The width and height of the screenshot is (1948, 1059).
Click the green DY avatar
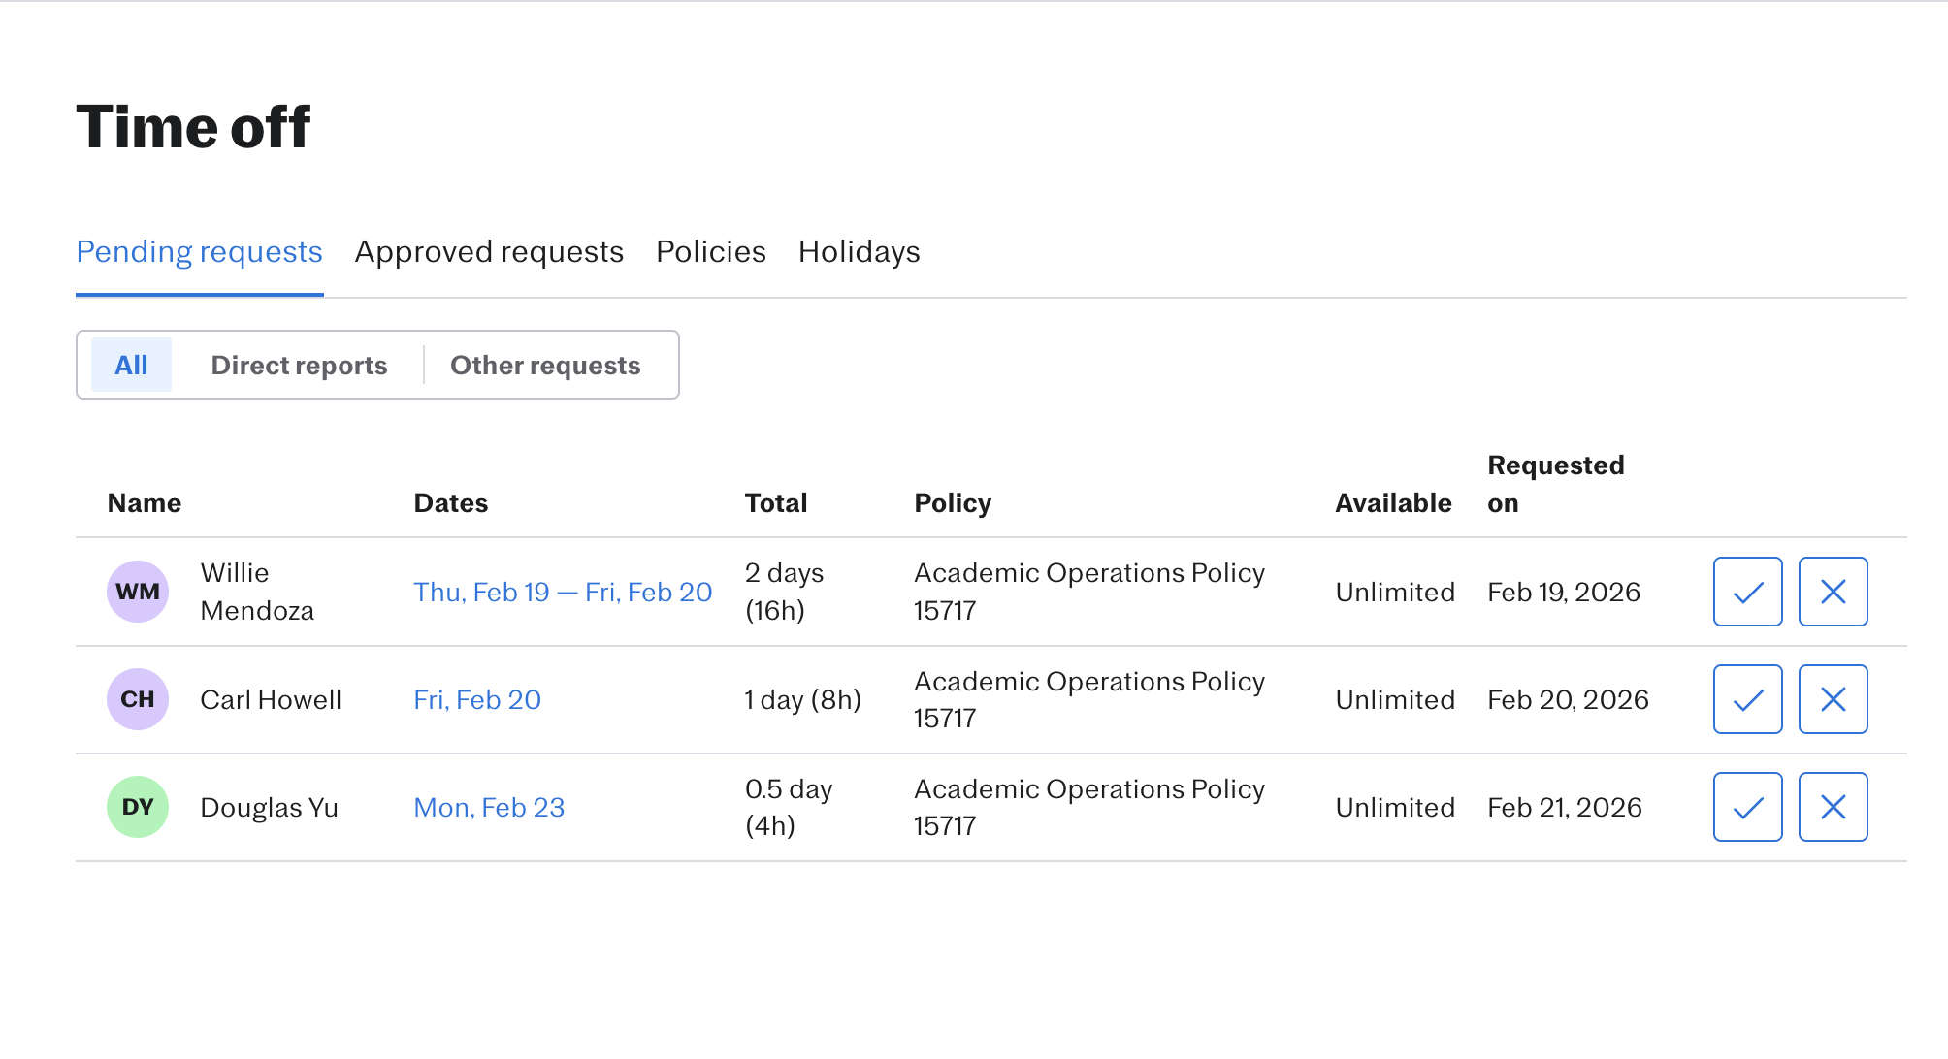coord(138,807)
